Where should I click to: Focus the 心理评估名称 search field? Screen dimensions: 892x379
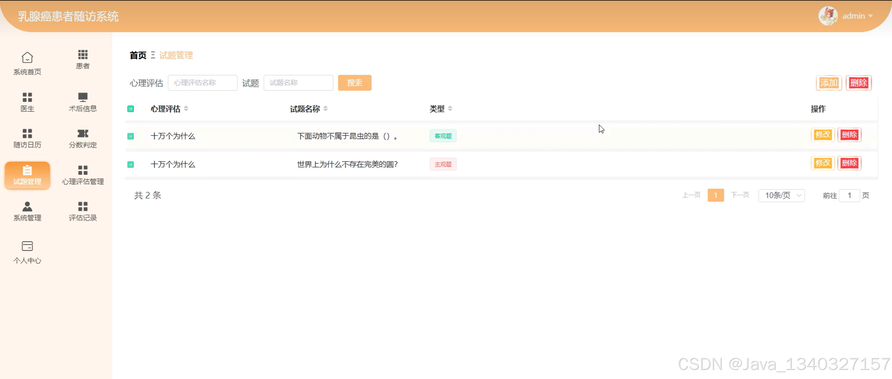click(x=203, y=83)
